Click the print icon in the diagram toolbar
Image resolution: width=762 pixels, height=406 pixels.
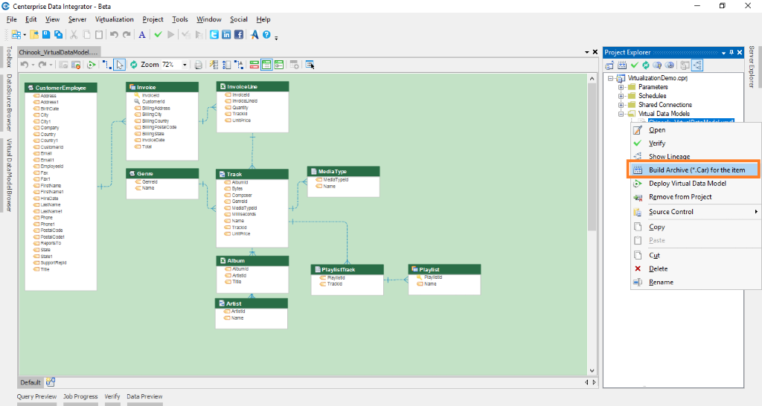tap(198, 65)
